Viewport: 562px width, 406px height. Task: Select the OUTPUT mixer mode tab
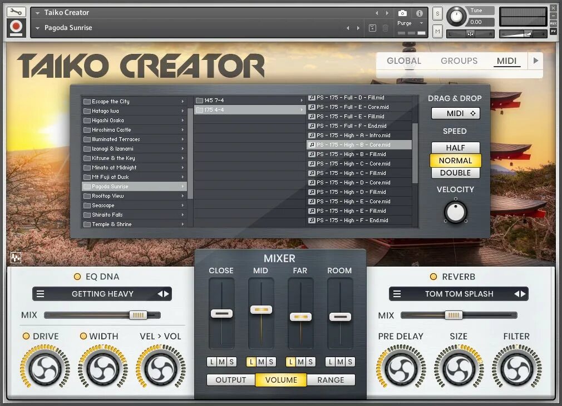231,380
